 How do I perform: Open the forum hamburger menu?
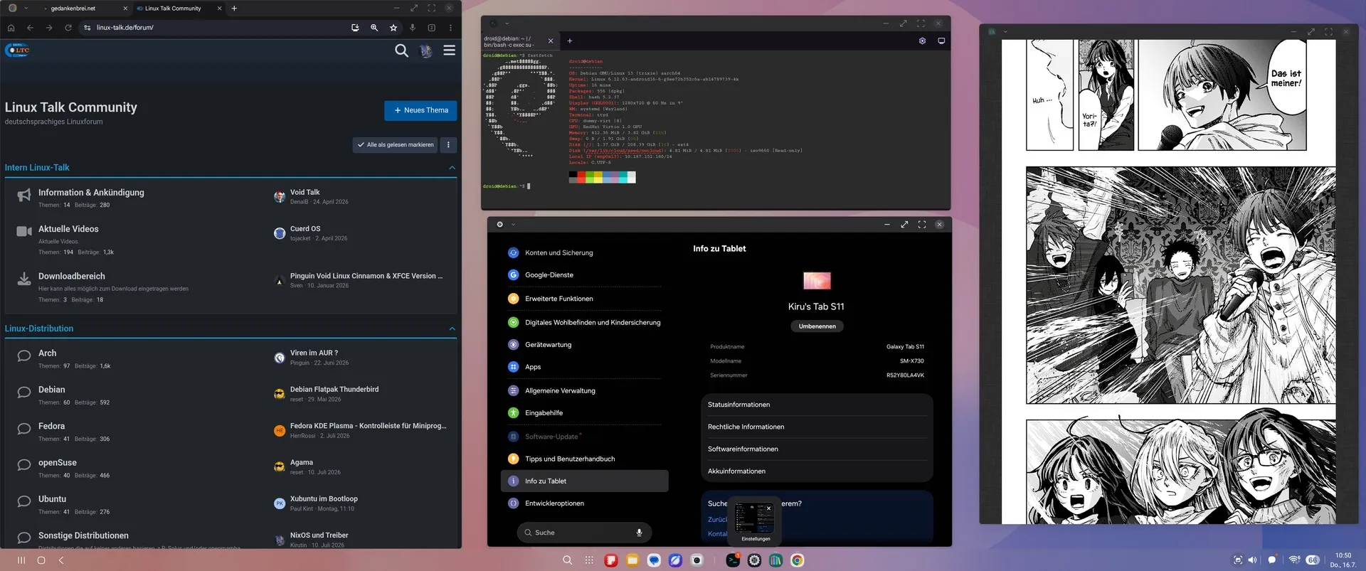[449, 50]
